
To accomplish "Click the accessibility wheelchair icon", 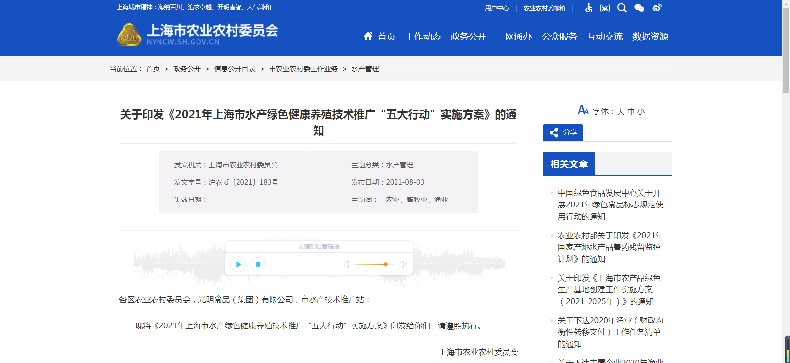I will (x=588, y=8).
